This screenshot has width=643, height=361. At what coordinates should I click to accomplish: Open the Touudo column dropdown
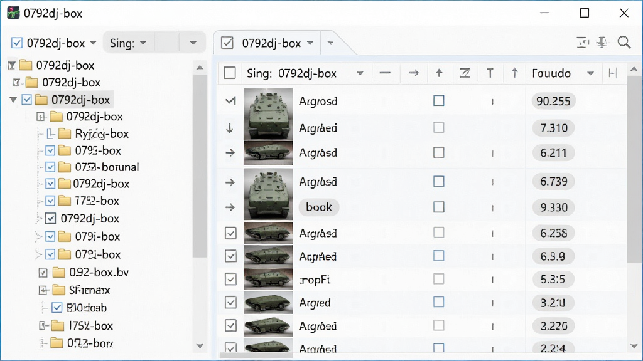click(590, 74)
